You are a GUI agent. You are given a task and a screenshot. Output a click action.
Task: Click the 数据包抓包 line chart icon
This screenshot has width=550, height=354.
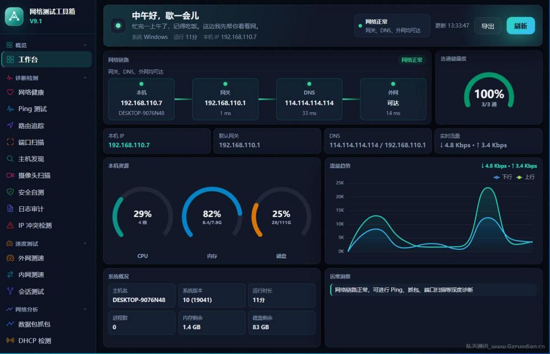10,324
